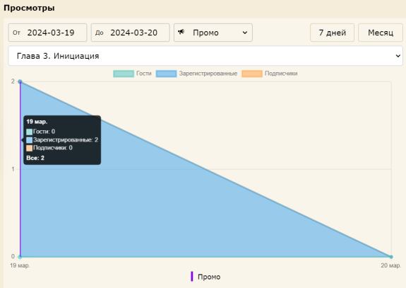The width and height of the screenshot is (406, 288).
Task: Click the megaphone icon in Промо dropdown
Action: click(181, 32)
